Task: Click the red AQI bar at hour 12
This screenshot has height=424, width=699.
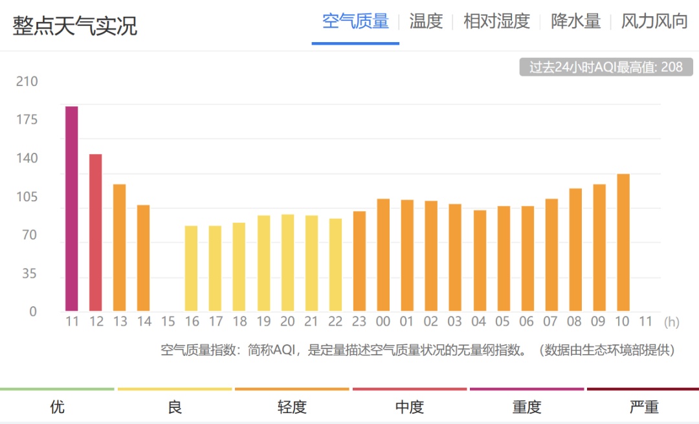Action: pyautogui.click(x=96, y=232)
